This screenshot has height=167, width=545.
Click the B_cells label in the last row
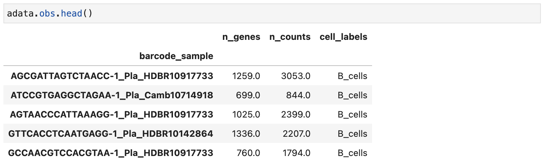click(x=352, y=153)
